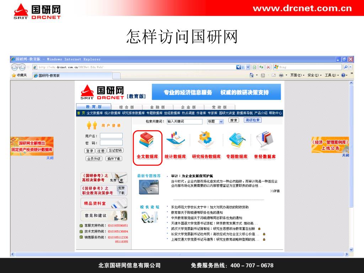Click the Refresh page icon

pos(261,67)
